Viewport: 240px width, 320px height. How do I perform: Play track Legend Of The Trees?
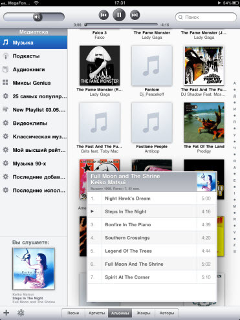pos(152,251)
